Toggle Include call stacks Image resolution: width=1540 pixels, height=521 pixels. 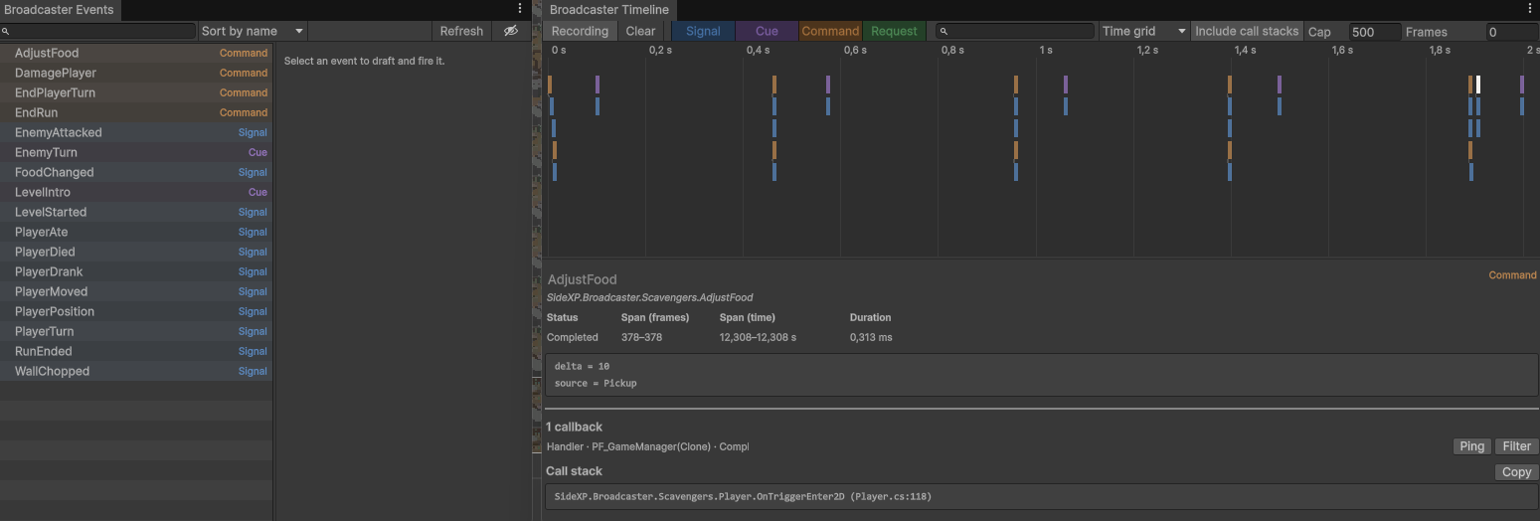(1247, 31)
